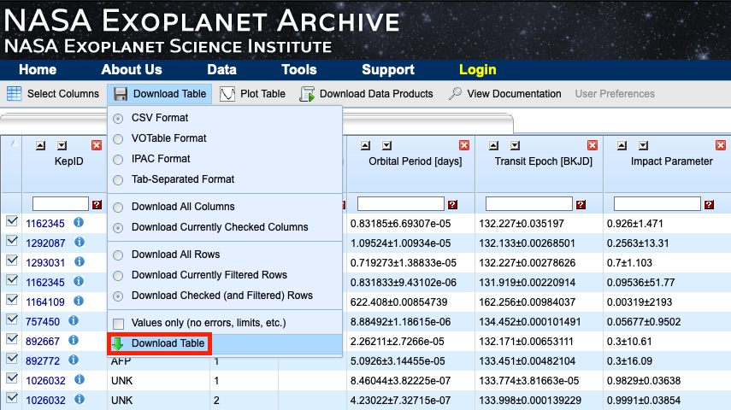
Task: Open the About Us menu
Action: 132,70
